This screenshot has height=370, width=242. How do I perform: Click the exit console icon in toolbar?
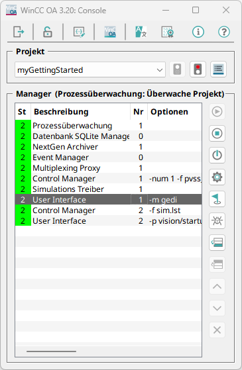[19, 32]
